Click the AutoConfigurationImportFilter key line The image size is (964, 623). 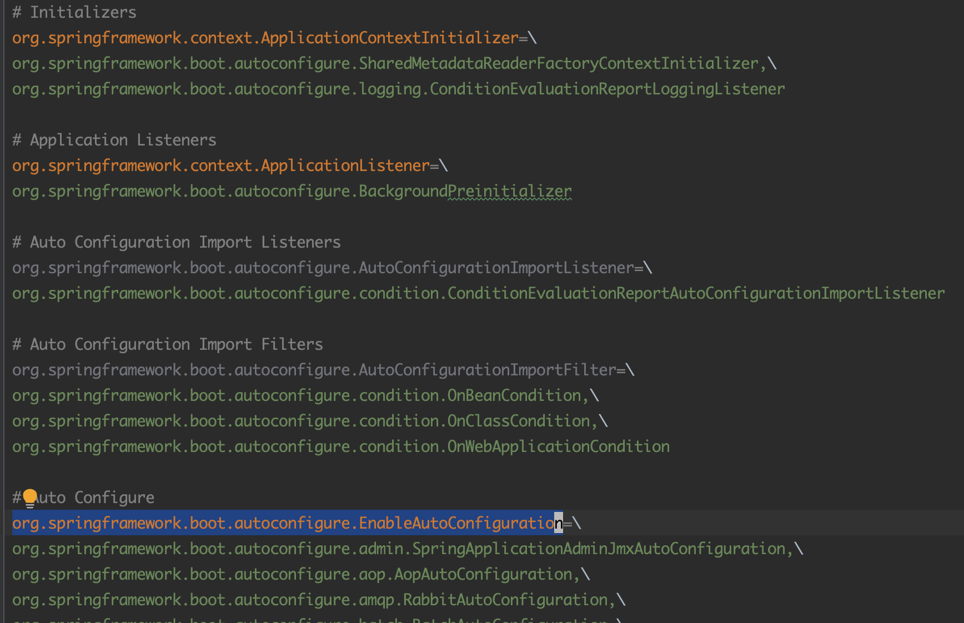pyautogui.click(x=323, y=370)
